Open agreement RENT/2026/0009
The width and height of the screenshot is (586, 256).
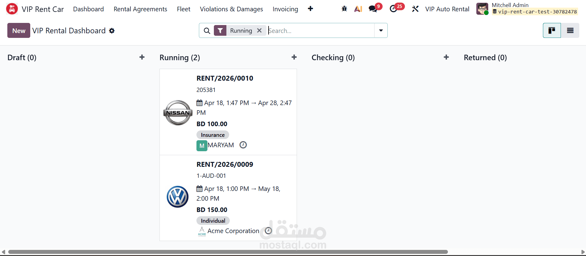[225, 164]
